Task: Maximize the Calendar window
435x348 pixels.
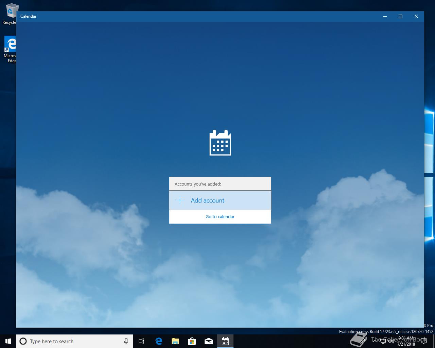Action: (401, 16)
